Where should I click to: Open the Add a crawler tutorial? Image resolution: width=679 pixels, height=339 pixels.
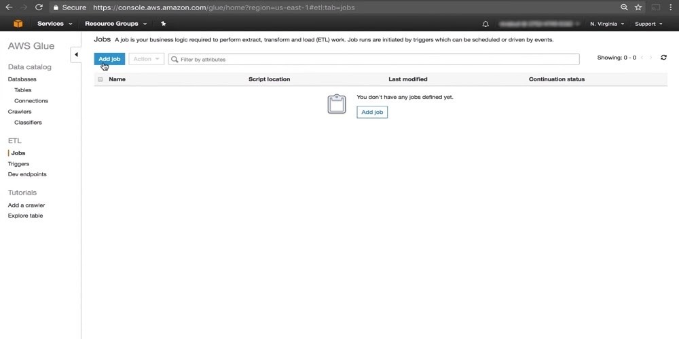pyautogui.click(x=26, y=205)
